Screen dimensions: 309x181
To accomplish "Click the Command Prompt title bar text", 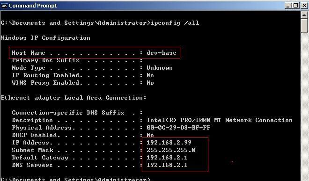I will [33, 6].
